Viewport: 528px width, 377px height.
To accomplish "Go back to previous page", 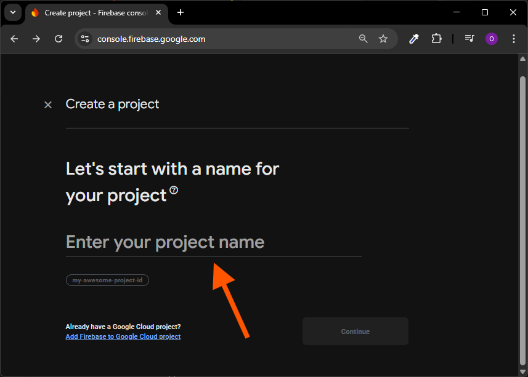I will coord(14,39).
